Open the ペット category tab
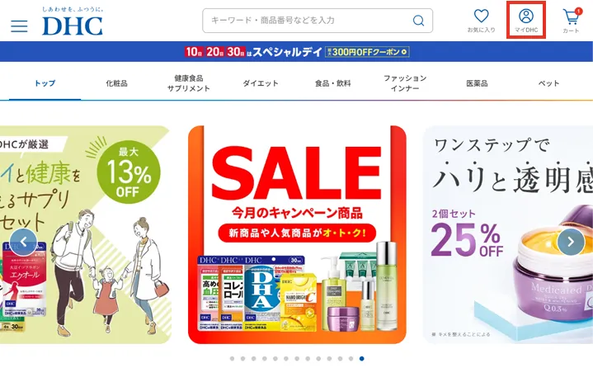 pyautogui.click(x=548, y=83)
